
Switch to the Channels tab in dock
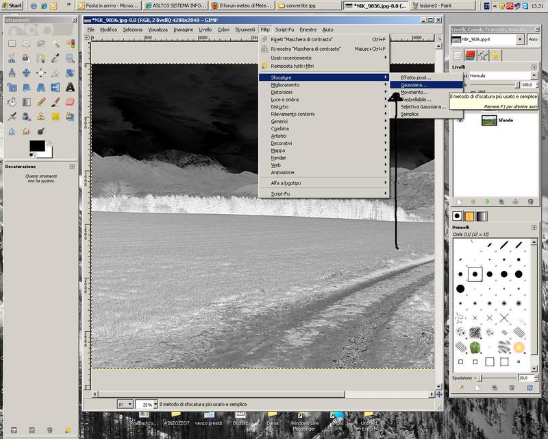(471, 55)
